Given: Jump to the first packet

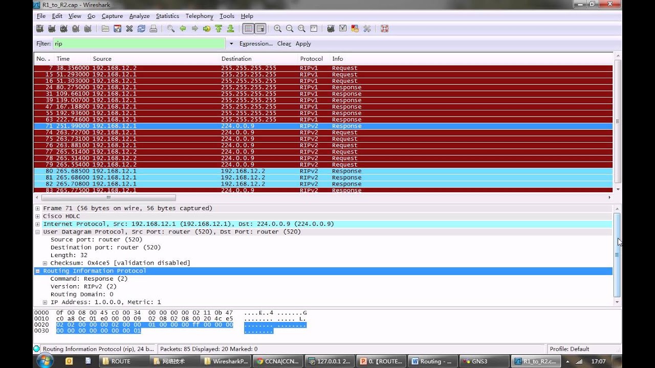Looking at the screenshot, I should click(219, 29).
